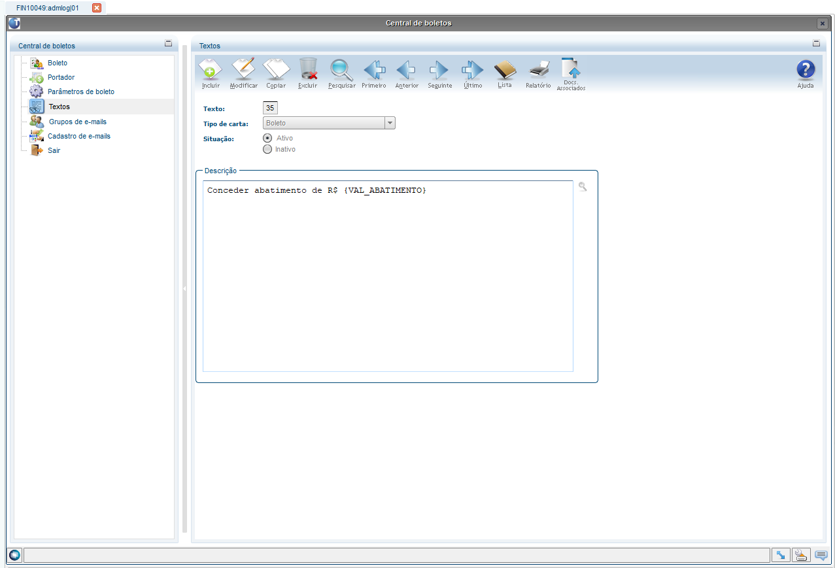Viewport: 835px width, 568px height.
Task: Click the keyboard icon in status bar
Action: point(801,555)
